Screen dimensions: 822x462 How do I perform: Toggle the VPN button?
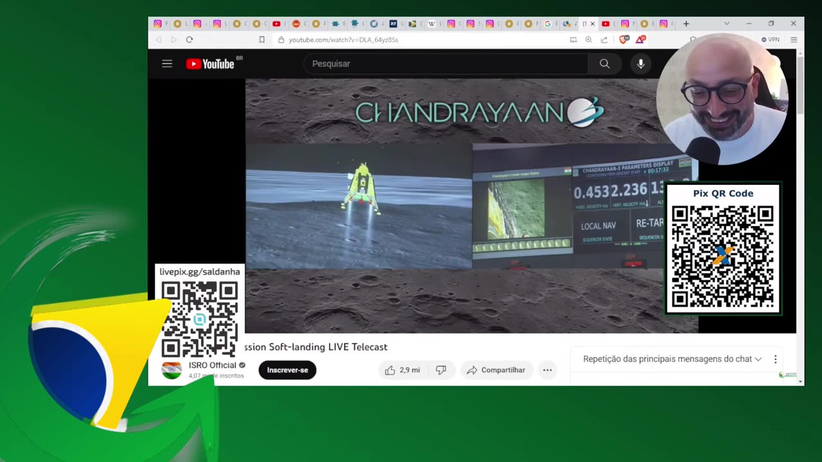pyautogui.click(x=770, y=40)
